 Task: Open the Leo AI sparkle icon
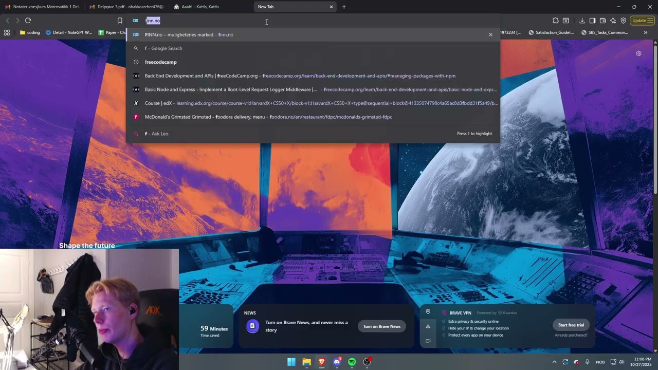pyautogui.click(x=613, y=21)
